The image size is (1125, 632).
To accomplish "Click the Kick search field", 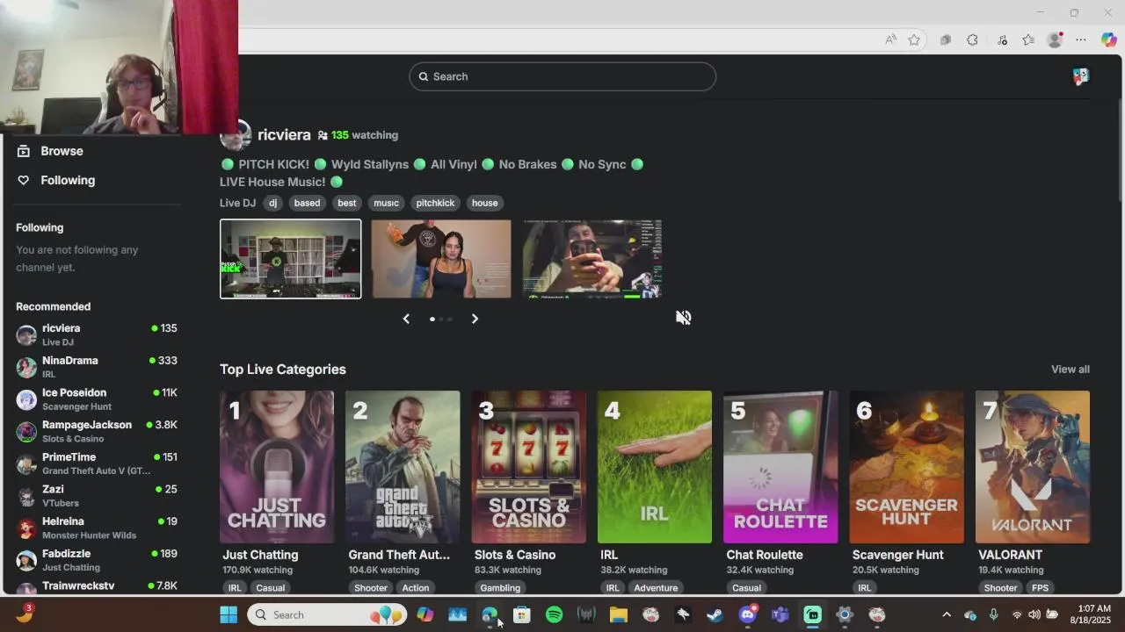I will point(562,76).
